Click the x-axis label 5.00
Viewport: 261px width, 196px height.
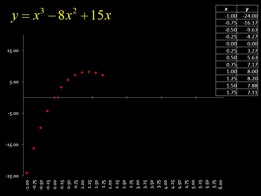pos(193,184)
